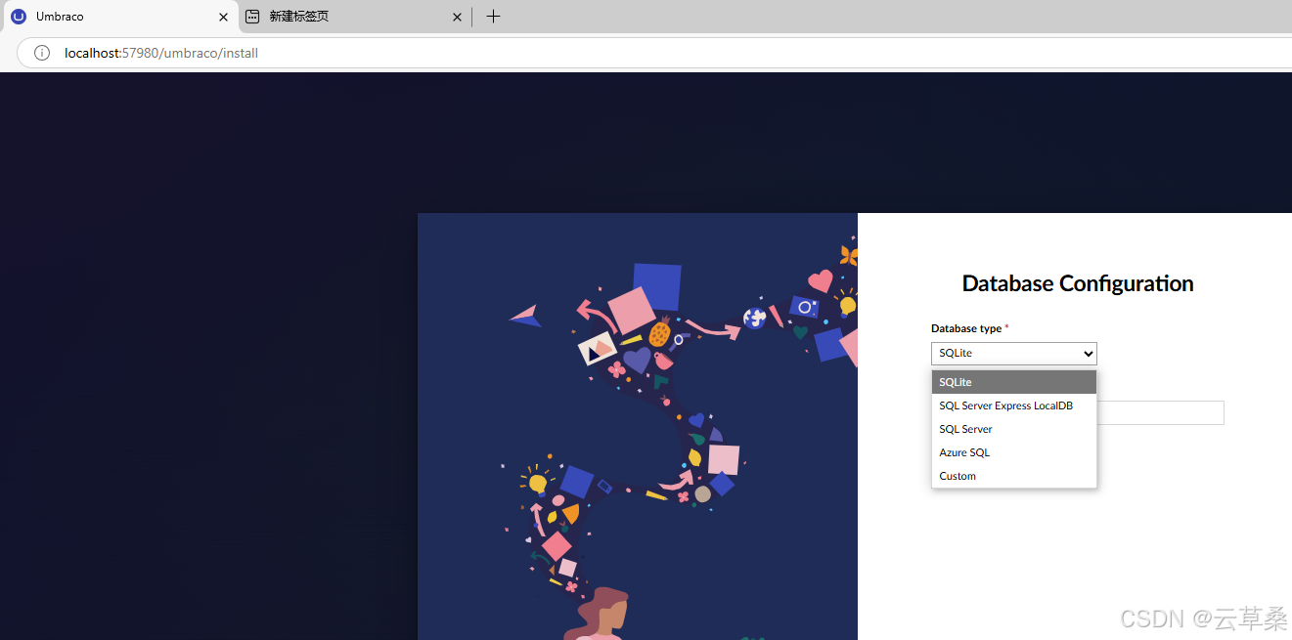Click the address bar URL localhost:57980/umbraco/install

pyautogui.click(x=161, y=53)
